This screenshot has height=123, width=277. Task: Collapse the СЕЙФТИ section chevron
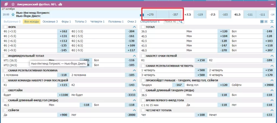click(x=134, y=110)
